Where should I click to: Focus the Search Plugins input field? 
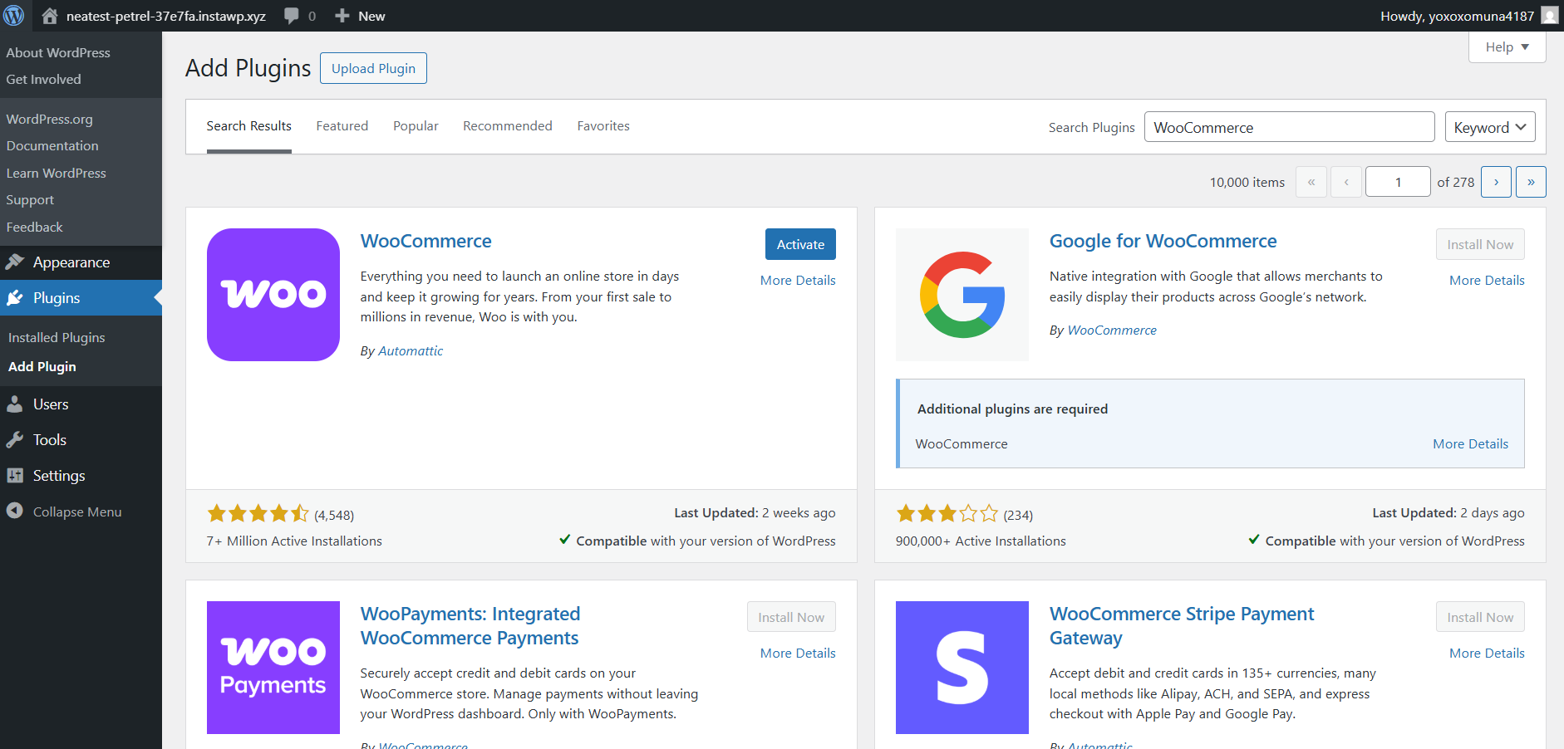pos(1290,127)
